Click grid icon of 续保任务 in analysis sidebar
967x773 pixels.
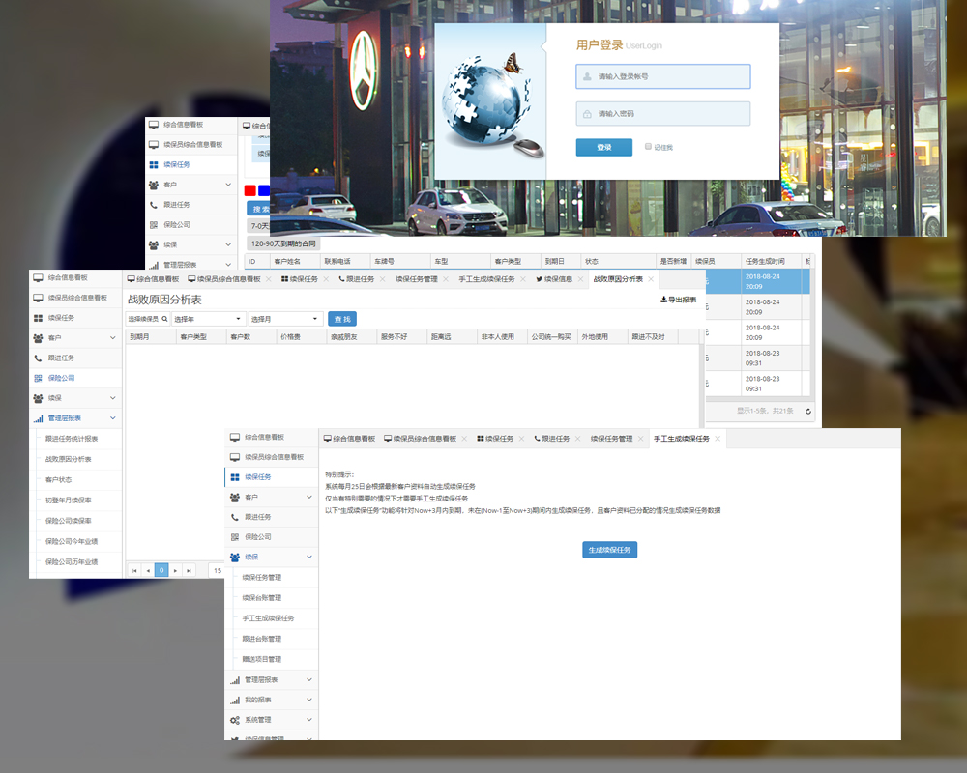[39, 318]
